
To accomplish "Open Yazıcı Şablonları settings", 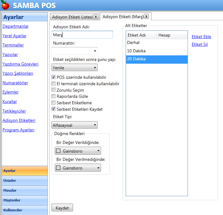I will (18, 74).
